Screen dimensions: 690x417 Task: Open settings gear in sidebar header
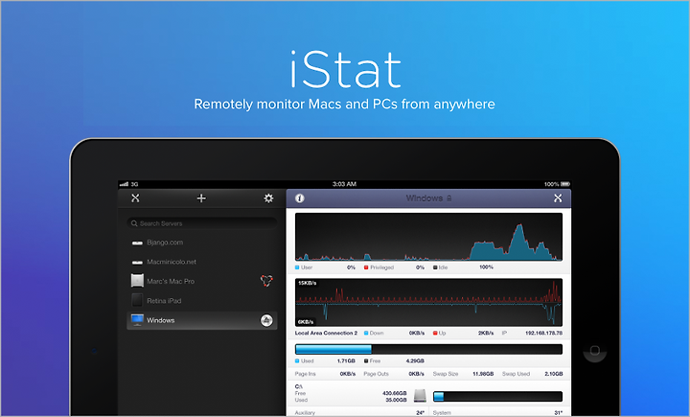click(268, 198)
